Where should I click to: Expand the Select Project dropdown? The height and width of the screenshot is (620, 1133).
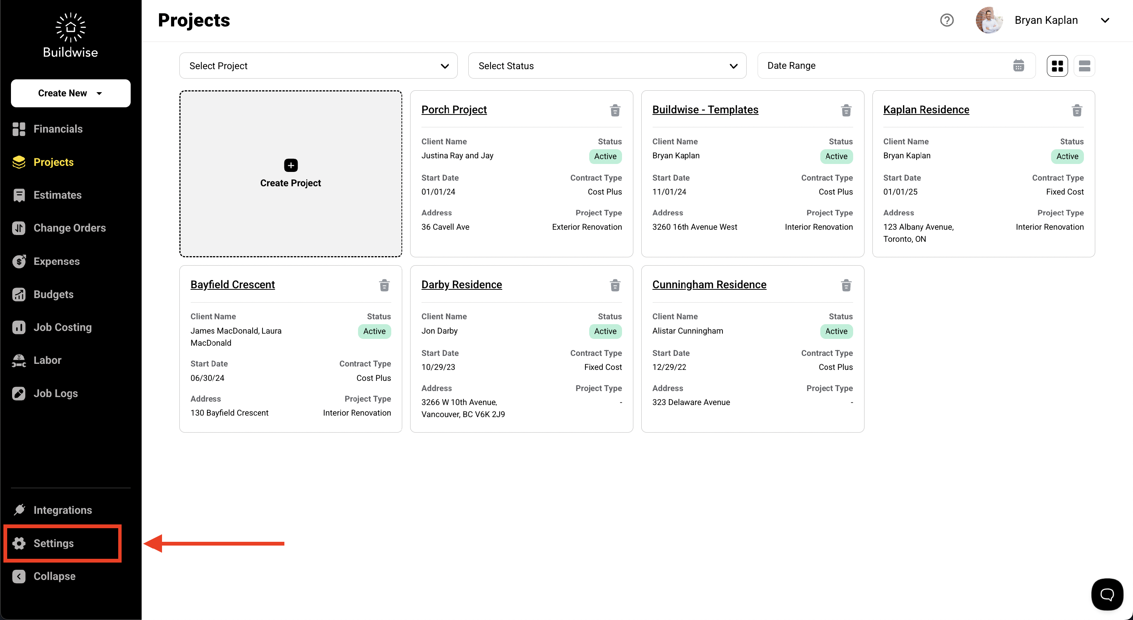click(x=318, y=66)
